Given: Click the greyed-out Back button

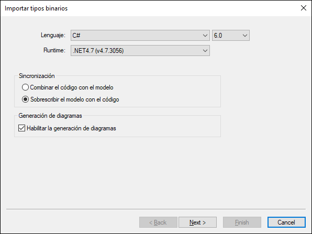Looking at the screenshot, I should click(x=158, y=222).
